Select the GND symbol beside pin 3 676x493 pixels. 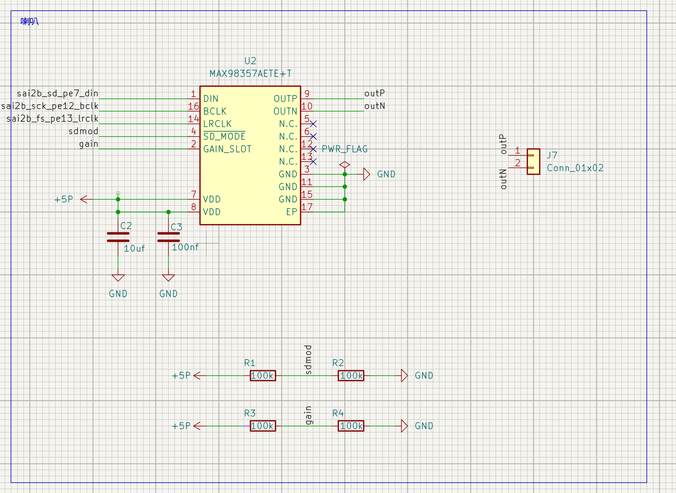coord(367,174)
